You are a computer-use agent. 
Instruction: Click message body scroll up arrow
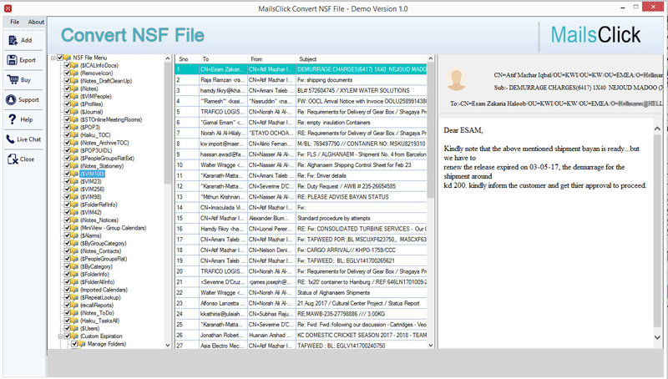pos(657,129)
